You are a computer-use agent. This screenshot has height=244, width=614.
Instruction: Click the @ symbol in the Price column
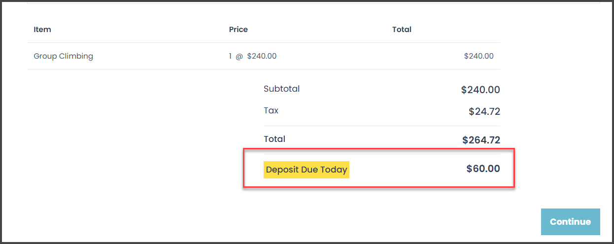[x=239, y=56]
